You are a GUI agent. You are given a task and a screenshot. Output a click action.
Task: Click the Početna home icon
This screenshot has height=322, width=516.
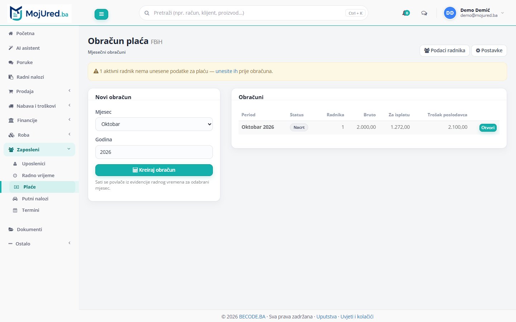11,33
